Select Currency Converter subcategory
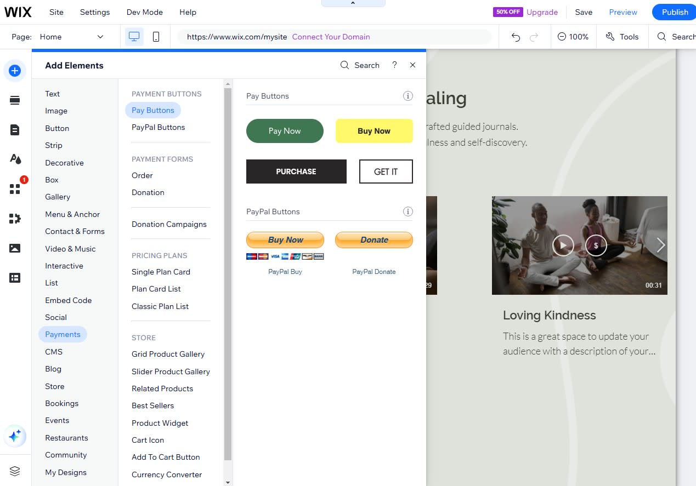Screen dimensions: 696x486 pos(167,474)
